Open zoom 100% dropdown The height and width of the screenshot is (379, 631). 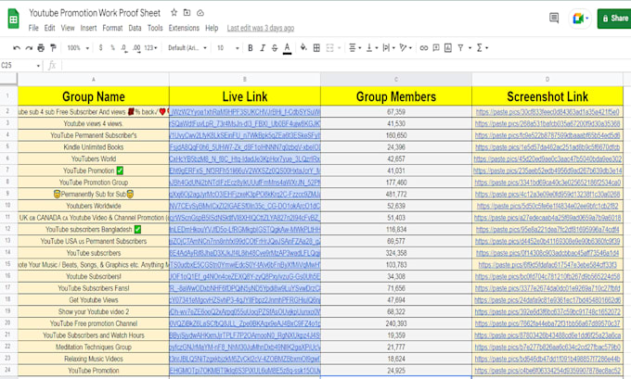78,48
